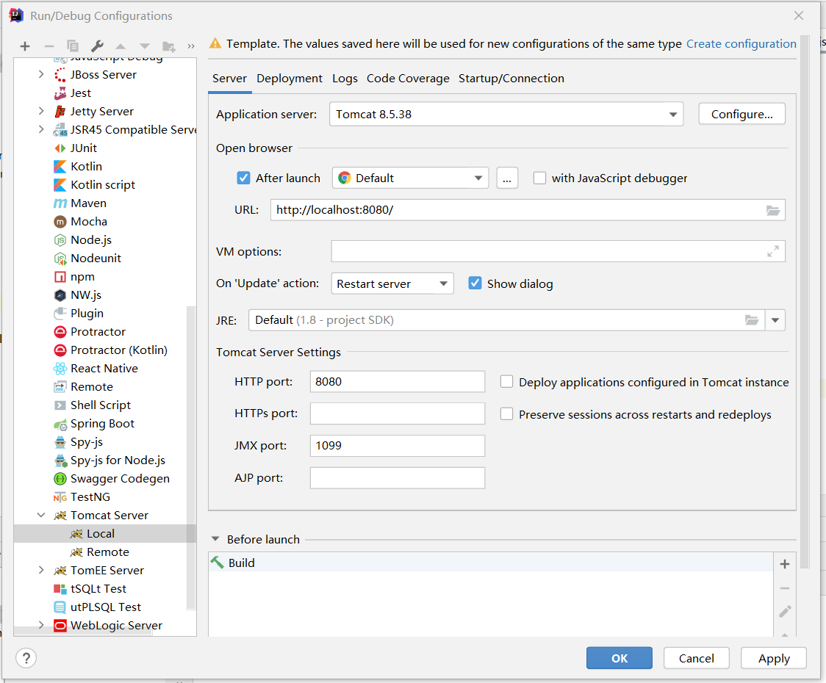The height and width of the screenshot is (683, 826).
Task: Select JBoss Server icon in tree
Action: (x=60, y=75)
